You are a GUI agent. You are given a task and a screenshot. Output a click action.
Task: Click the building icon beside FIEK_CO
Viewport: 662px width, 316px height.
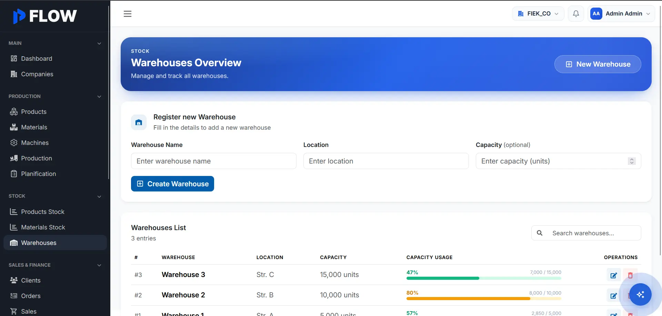tap(521, 14)
